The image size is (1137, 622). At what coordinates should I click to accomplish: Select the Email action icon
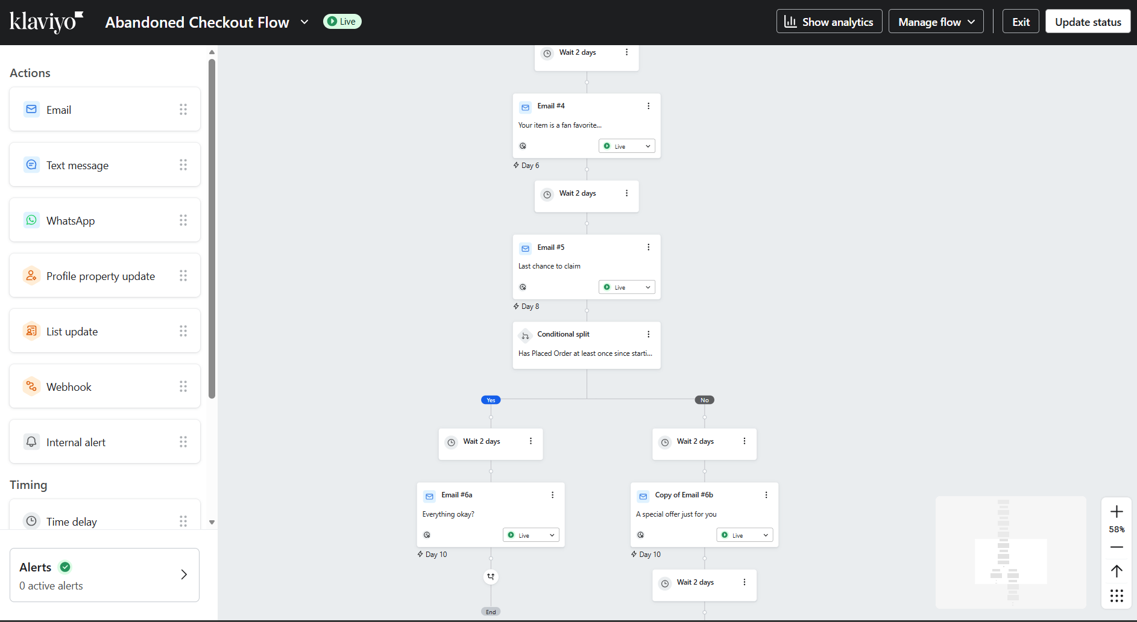31,109
